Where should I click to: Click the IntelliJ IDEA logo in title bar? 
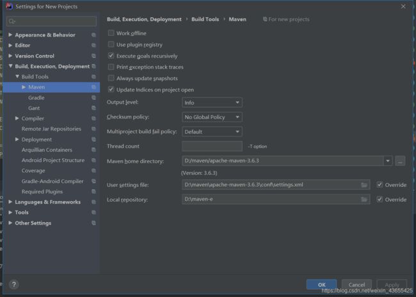click(x=10, y=6)
